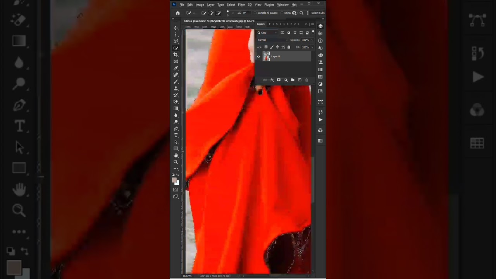Open the Filter menu
The image size is (496, 279).
[x=241, y=5]
